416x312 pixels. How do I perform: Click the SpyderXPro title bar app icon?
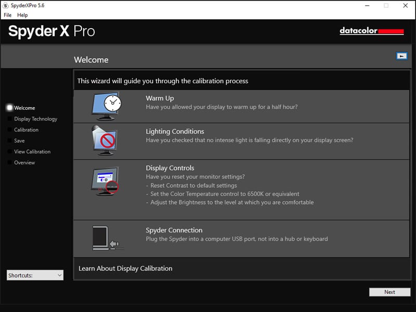(6, 6)
